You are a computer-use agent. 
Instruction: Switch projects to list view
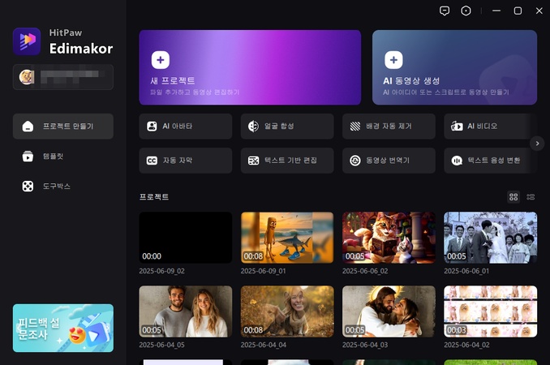click(x=531, y=197)
